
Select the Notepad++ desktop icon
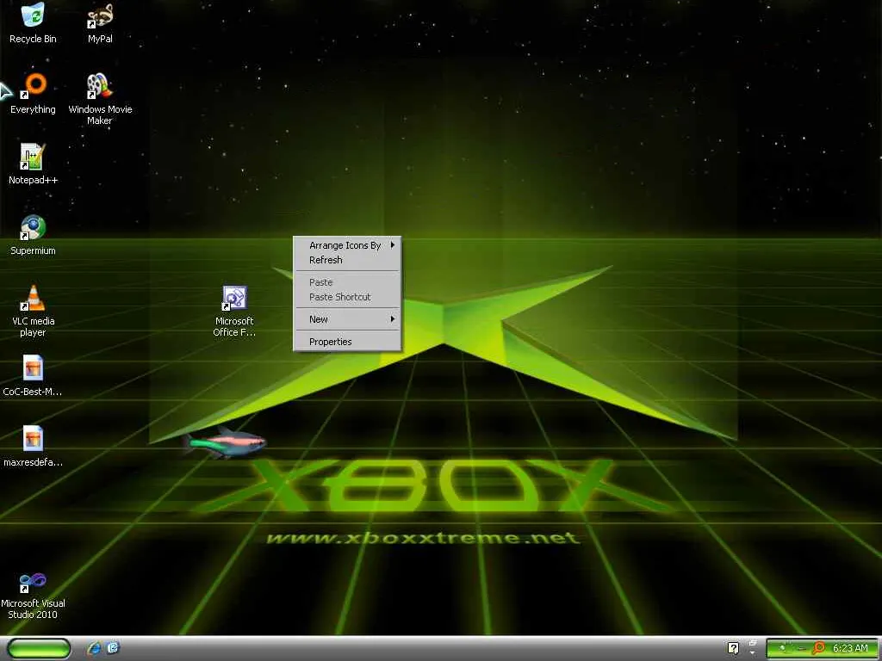(x=33, y=164)
